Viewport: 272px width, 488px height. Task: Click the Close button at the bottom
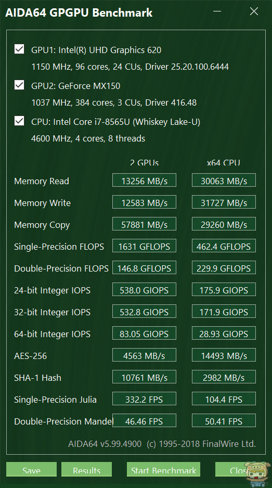[x=240, y=469]
